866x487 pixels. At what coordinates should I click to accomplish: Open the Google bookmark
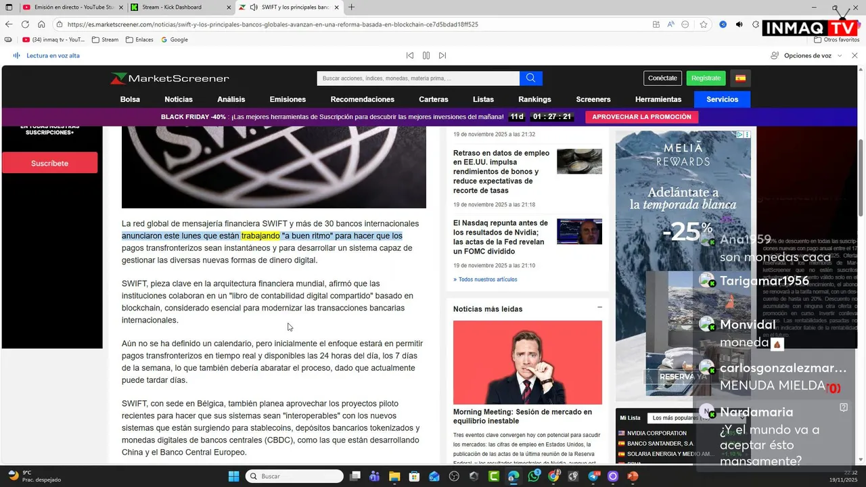click(x=175, y=40)
